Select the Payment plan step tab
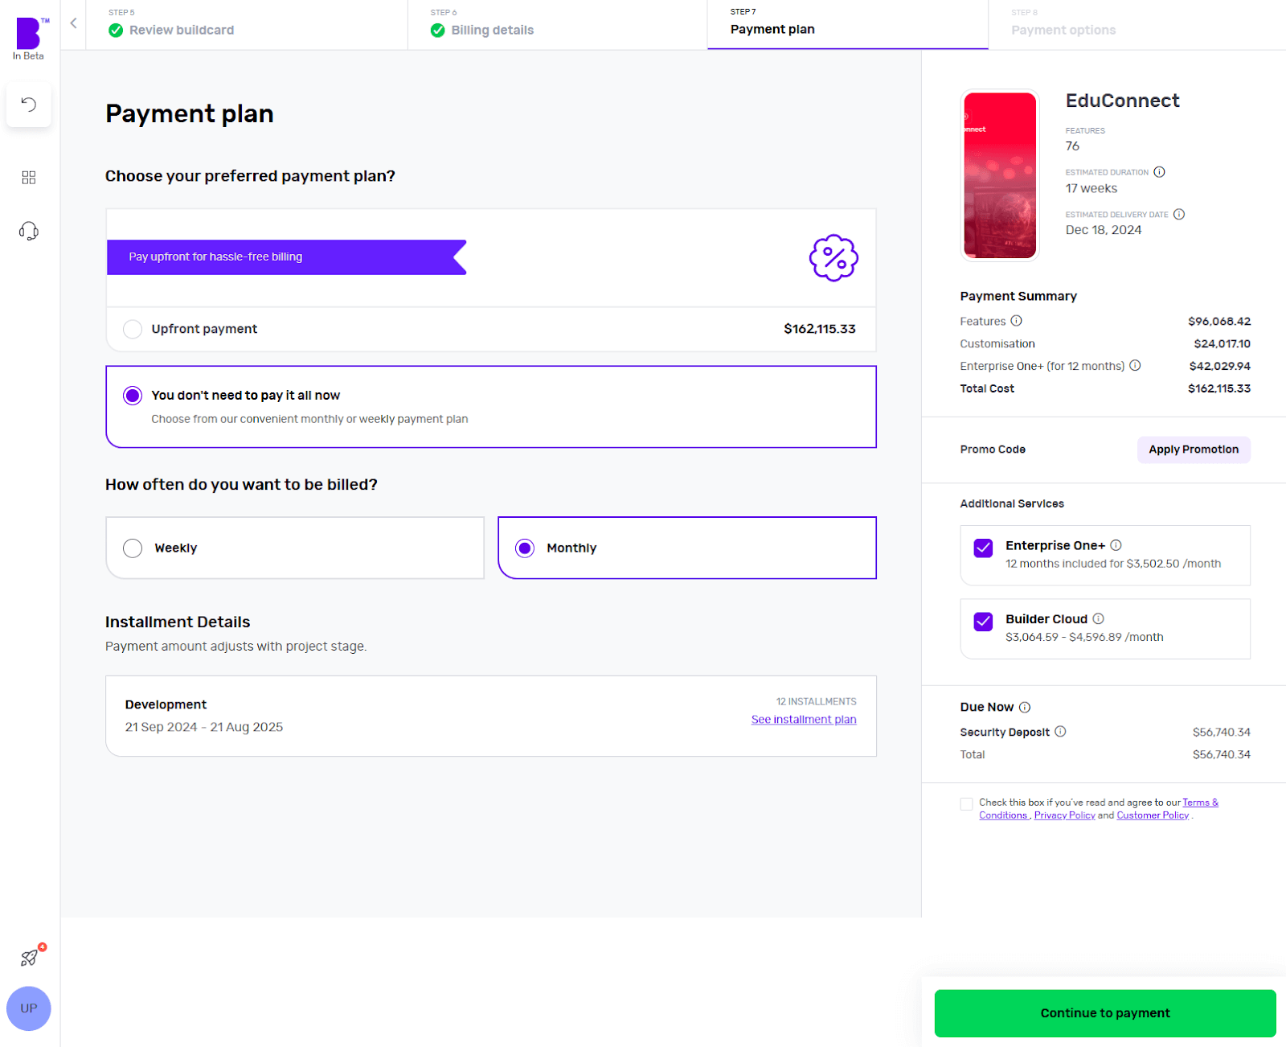Screen dimensions: 1286x1047 [847, 24]
